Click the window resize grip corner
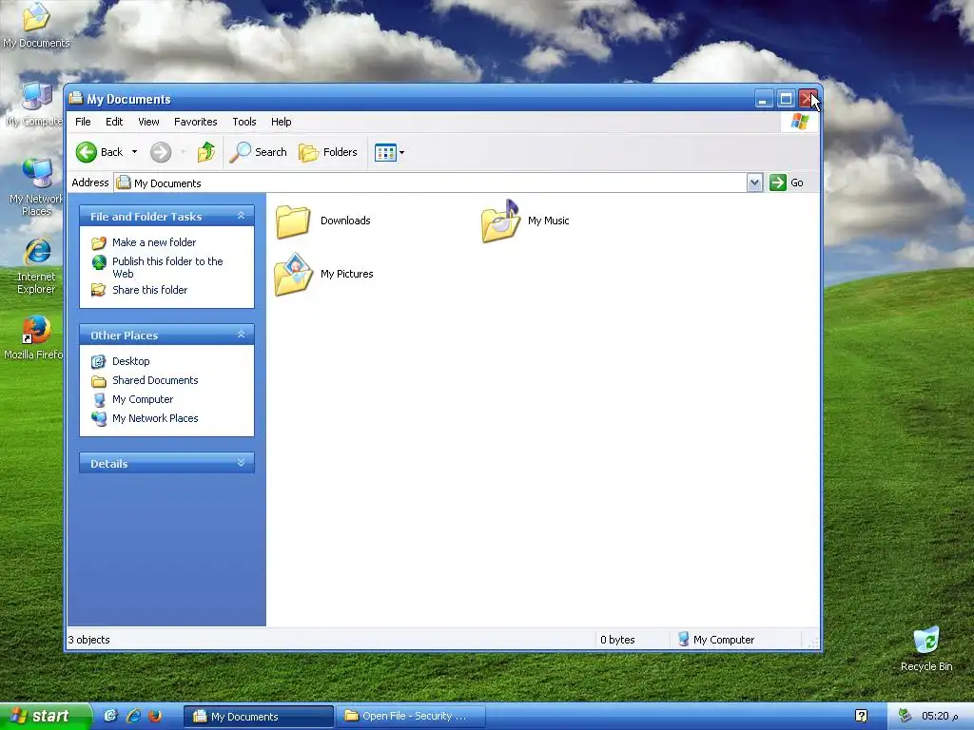Image resolution: width=974 pixels, height=730 pixels. click(x=813, y=644)
